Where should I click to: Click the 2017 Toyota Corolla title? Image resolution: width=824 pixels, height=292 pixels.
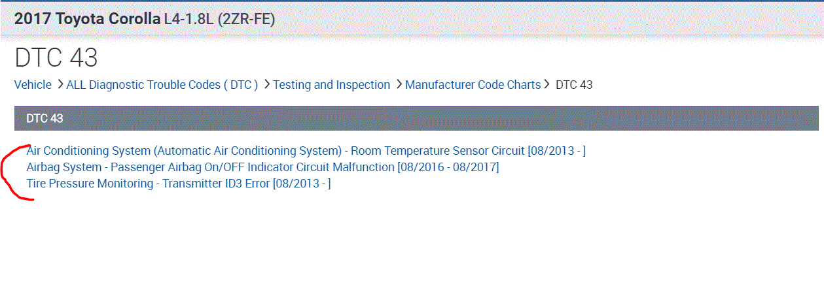[x=88, y=19]
